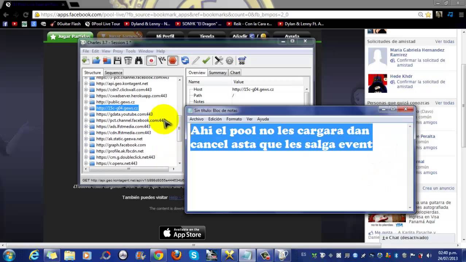The image size is (466, 262).
Task: Expand the http://public.gews.cz node
Action: (86, 102)
